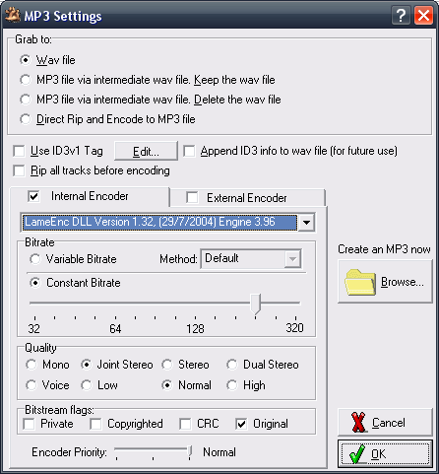Click the bitrate slider thumb
The width and height of the screenshot is (439, 474).
point(255,304)
